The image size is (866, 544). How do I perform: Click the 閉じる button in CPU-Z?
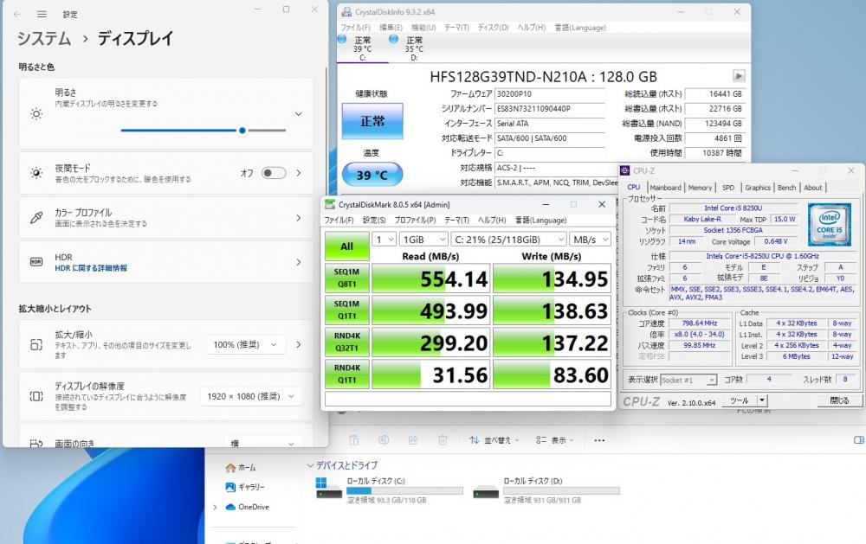[839, 400]
